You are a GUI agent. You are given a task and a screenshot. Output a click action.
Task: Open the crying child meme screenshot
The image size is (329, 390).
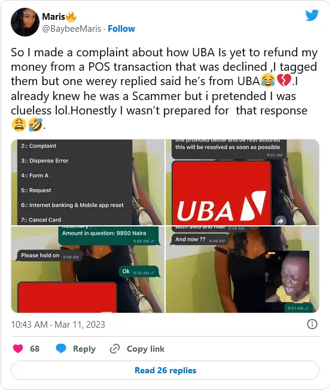pos(242,270)
